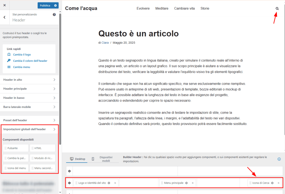Open Impostazioni globali dell'header
The image size is (285, 194).
29,129
